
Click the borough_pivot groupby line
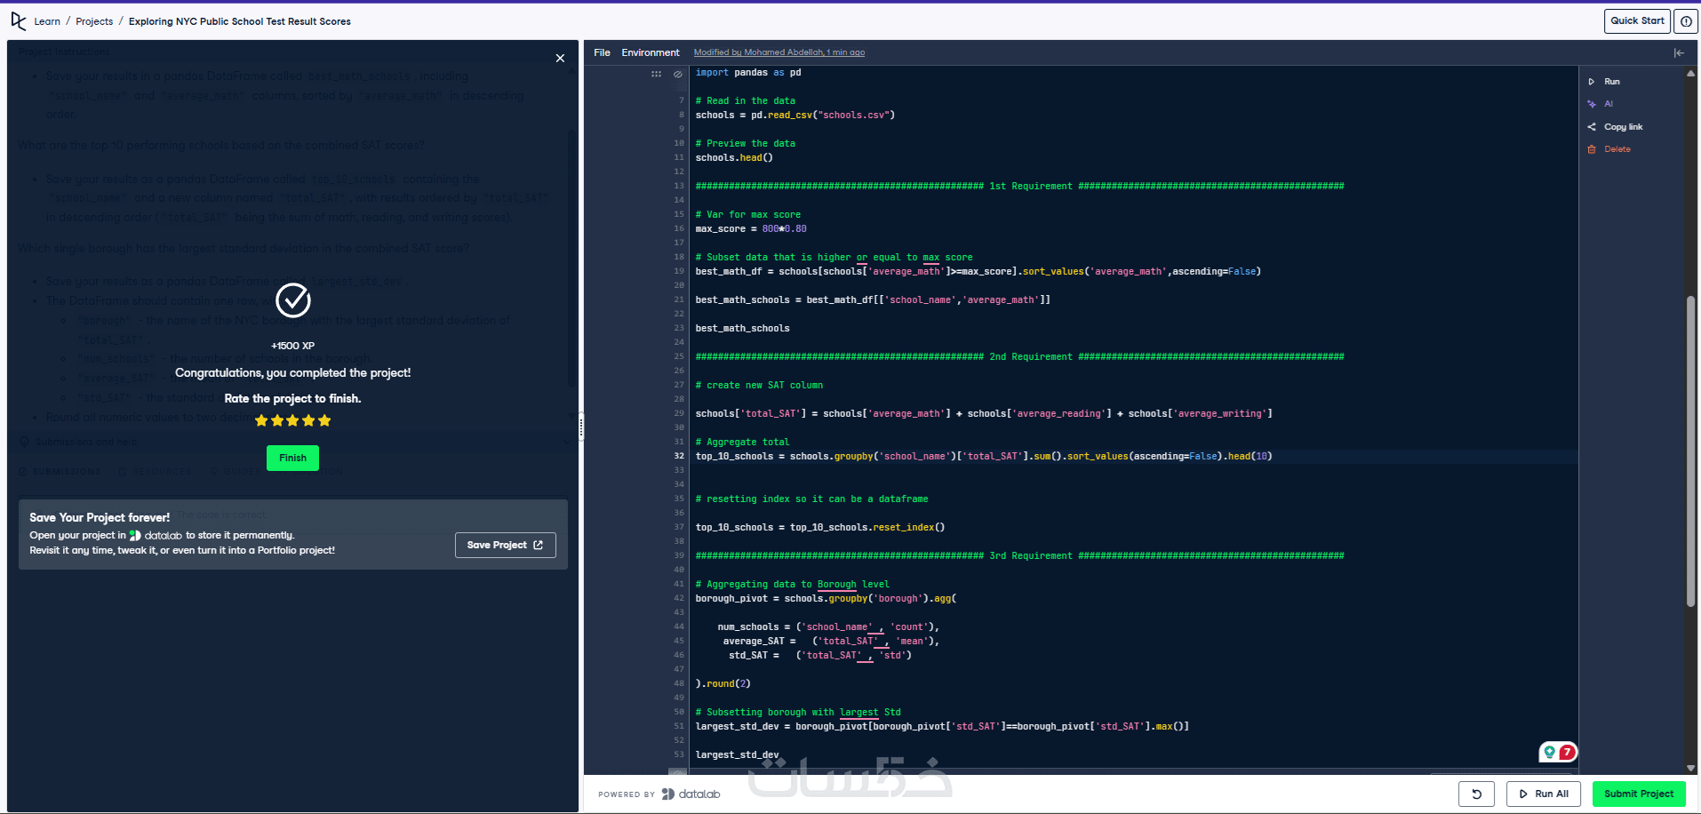coord(826,599)
